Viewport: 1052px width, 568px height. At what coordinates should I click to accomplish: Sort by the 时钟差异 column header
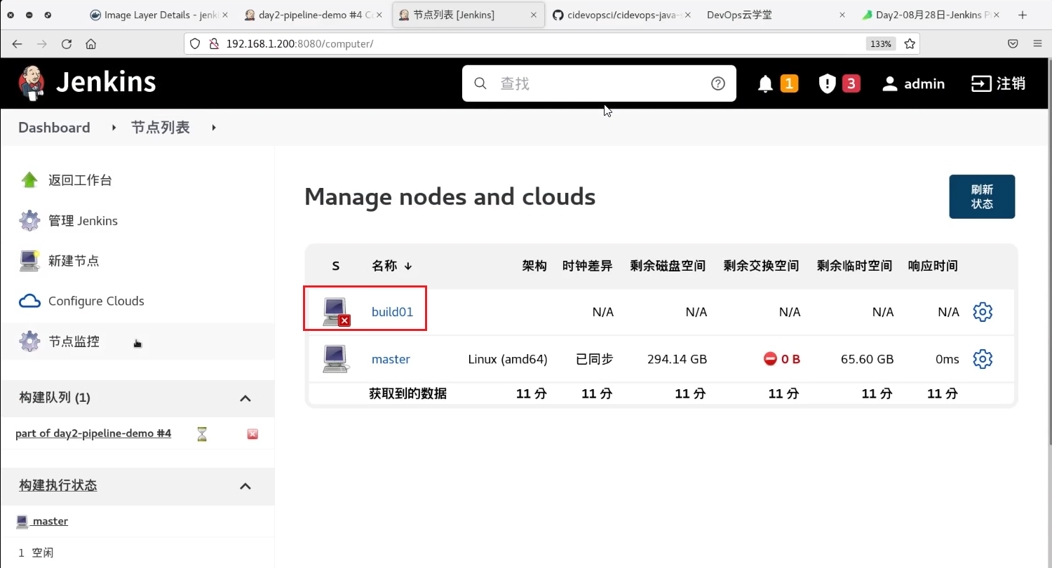click(x=588, y=266)
